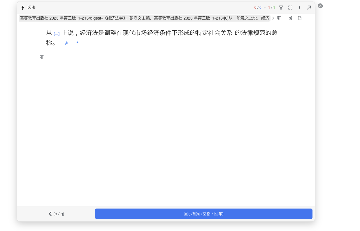360x231 pixels.
Task: Close the flashcard dialog
Action: [x=320, y=6]
